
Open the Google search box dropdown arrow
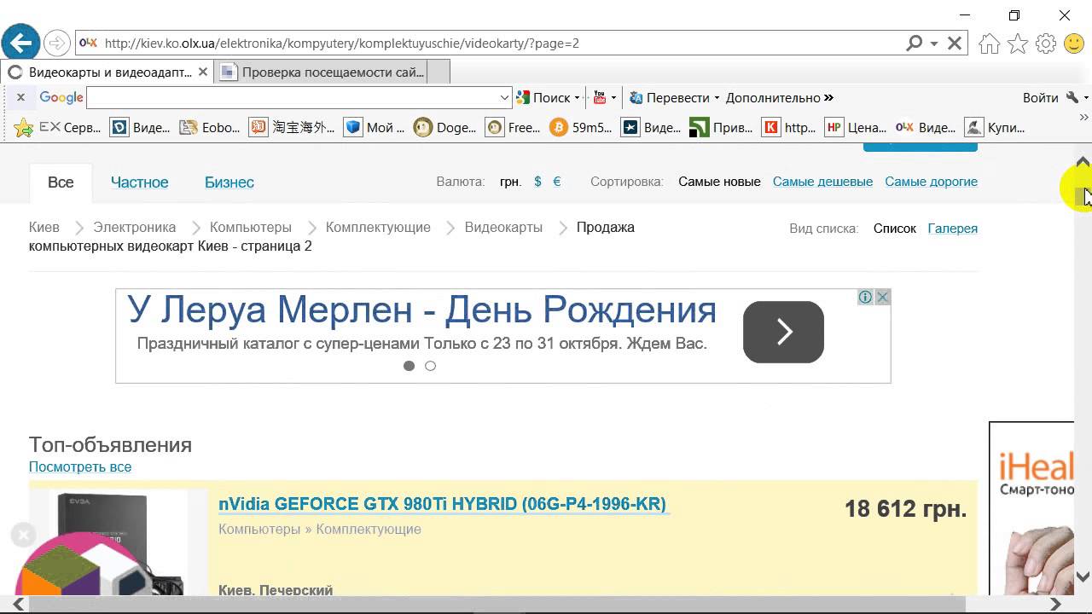[504, 97]
